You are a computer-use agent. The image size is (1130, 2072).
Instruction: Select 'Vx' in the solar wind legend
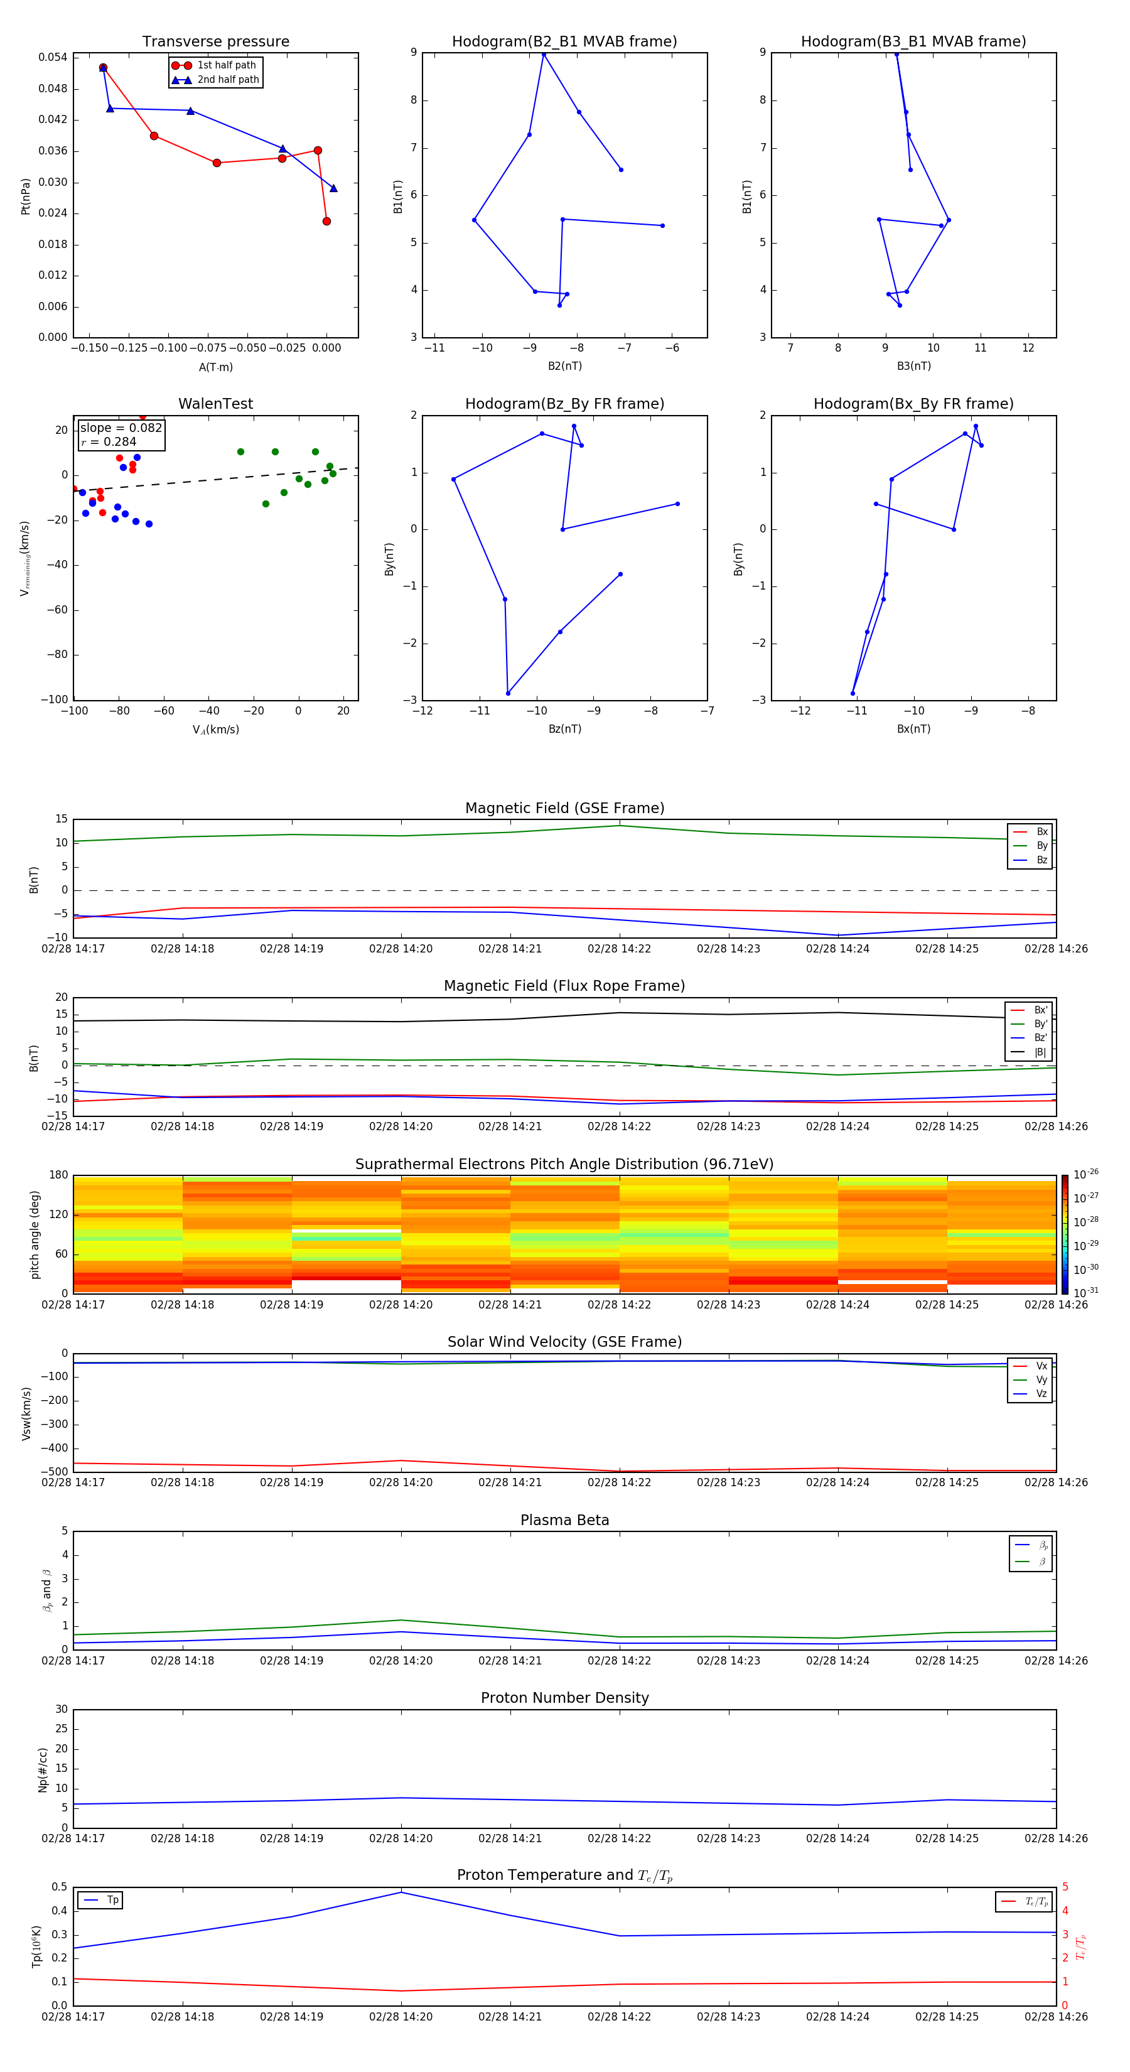pos(1030,1366)
